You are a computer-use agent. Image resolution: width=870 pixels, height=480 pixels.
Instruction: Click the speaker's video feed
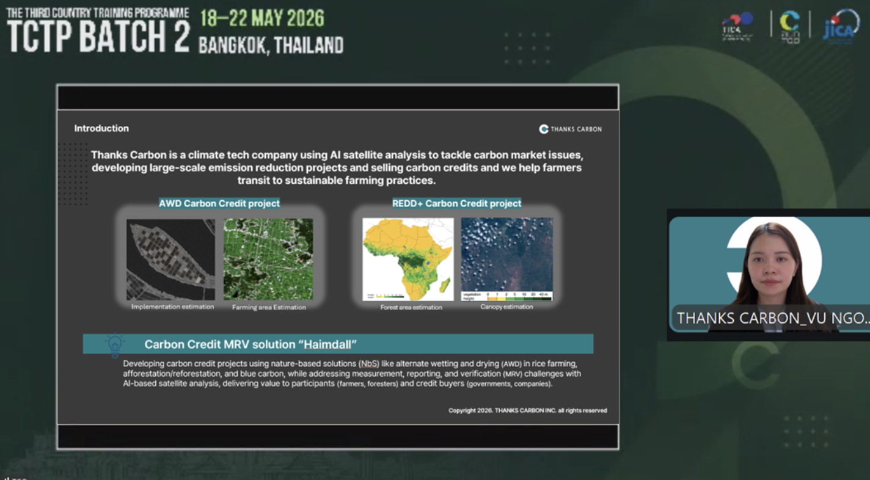coord(769,274)
